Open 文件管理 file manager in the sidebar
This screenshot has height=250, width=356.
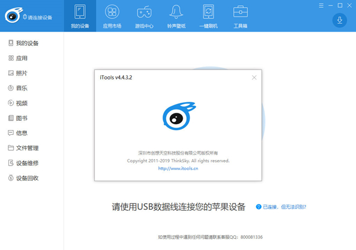pos(23,148)
